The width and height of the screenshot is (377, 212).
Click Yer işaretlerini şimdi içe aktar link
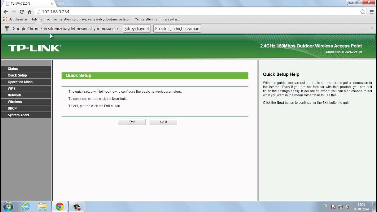pos(157,19)
